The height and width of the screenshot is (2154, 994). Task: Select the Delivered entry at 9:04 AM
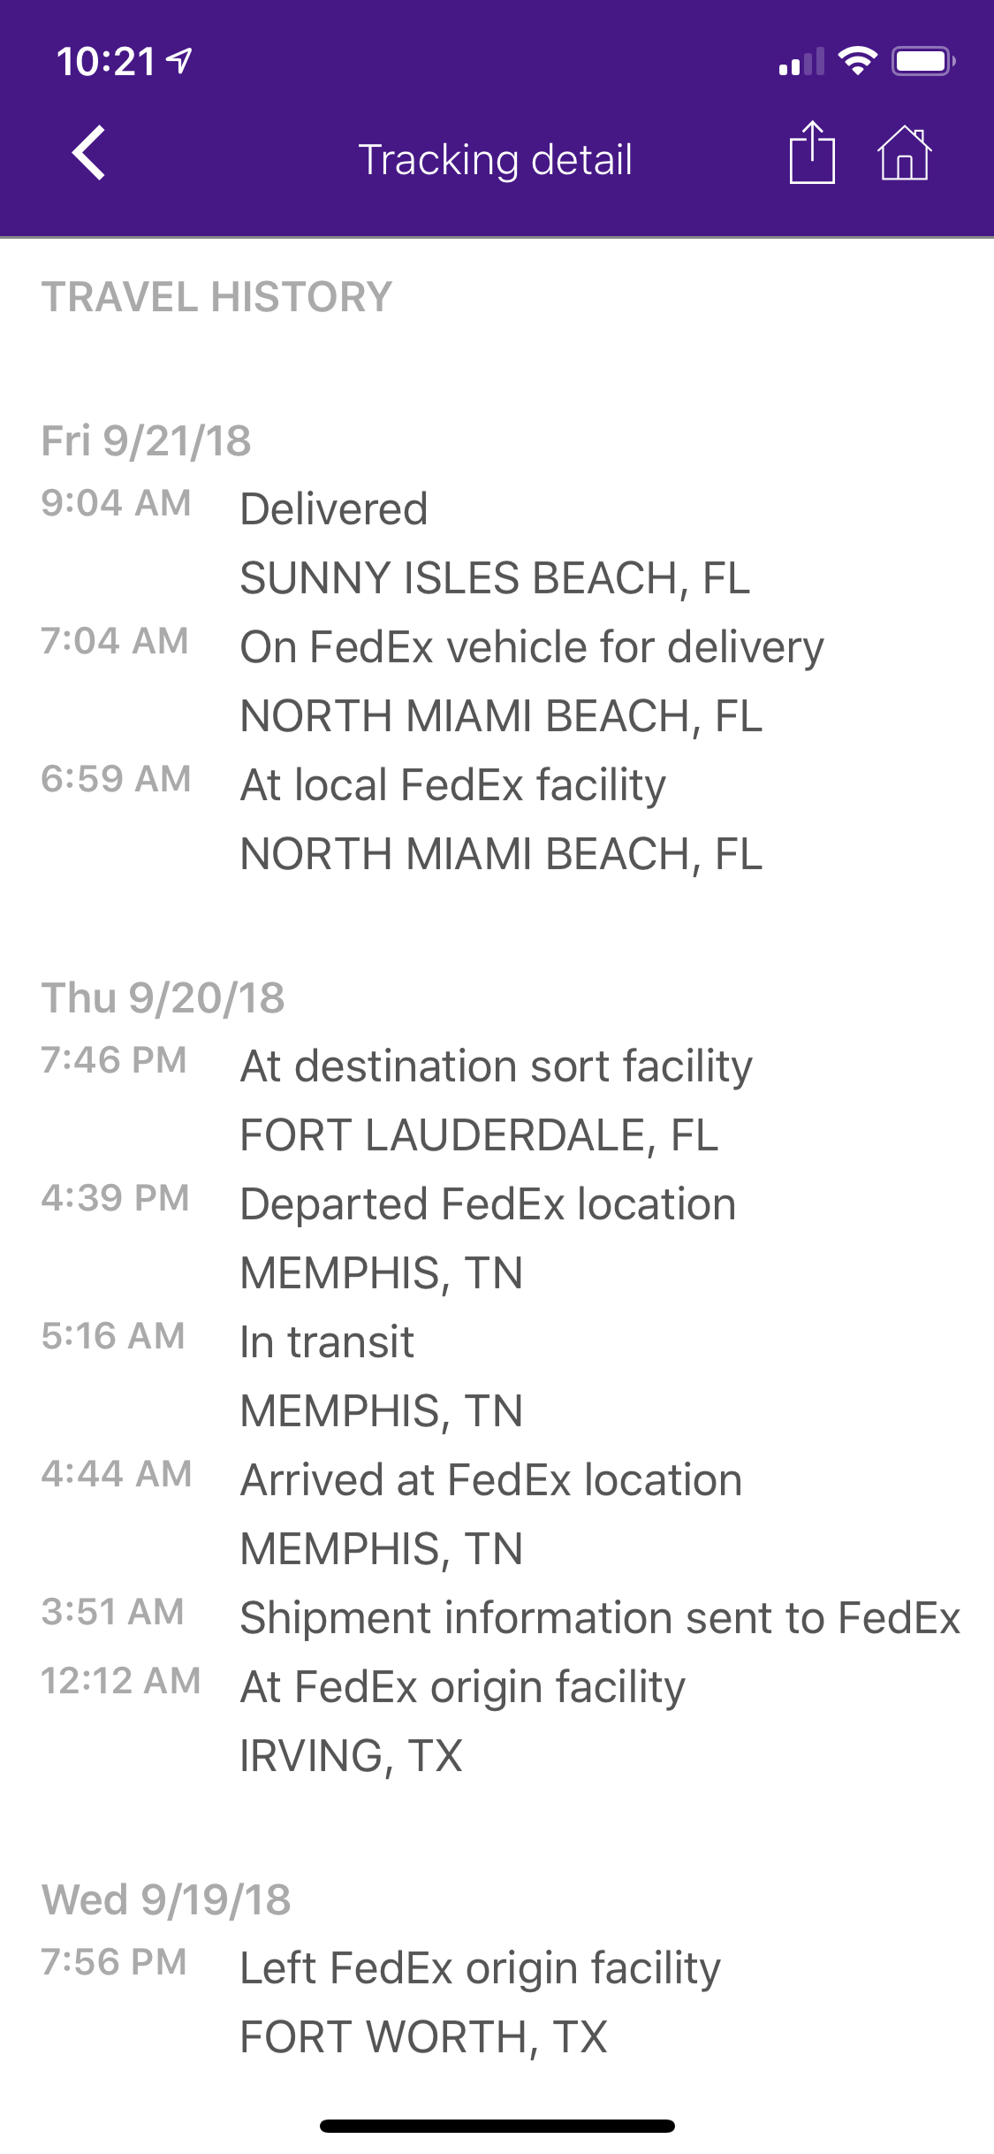pos(497,543)
